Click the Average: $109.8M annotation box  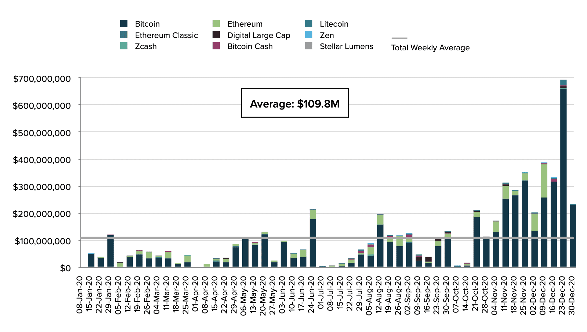(x=295, y=103)
